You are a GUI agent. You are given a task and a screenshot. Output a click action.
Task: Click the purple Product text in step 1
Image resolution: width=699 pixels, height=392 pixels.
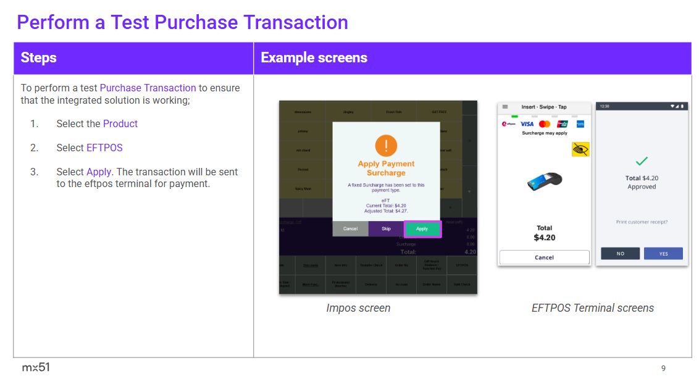[x=120, y=124]
